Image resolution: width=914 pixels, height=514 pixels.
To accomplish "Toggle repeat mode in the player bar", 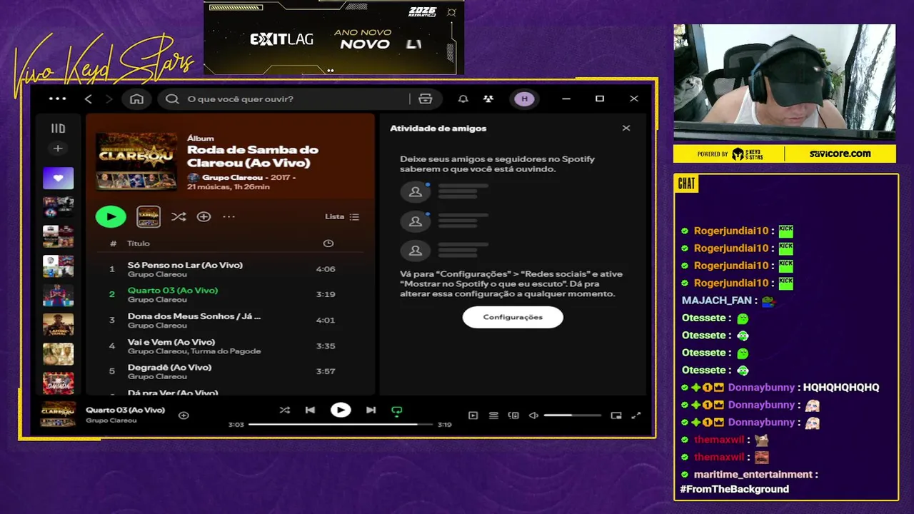I will pyautogui.click(x=396, y=410).
